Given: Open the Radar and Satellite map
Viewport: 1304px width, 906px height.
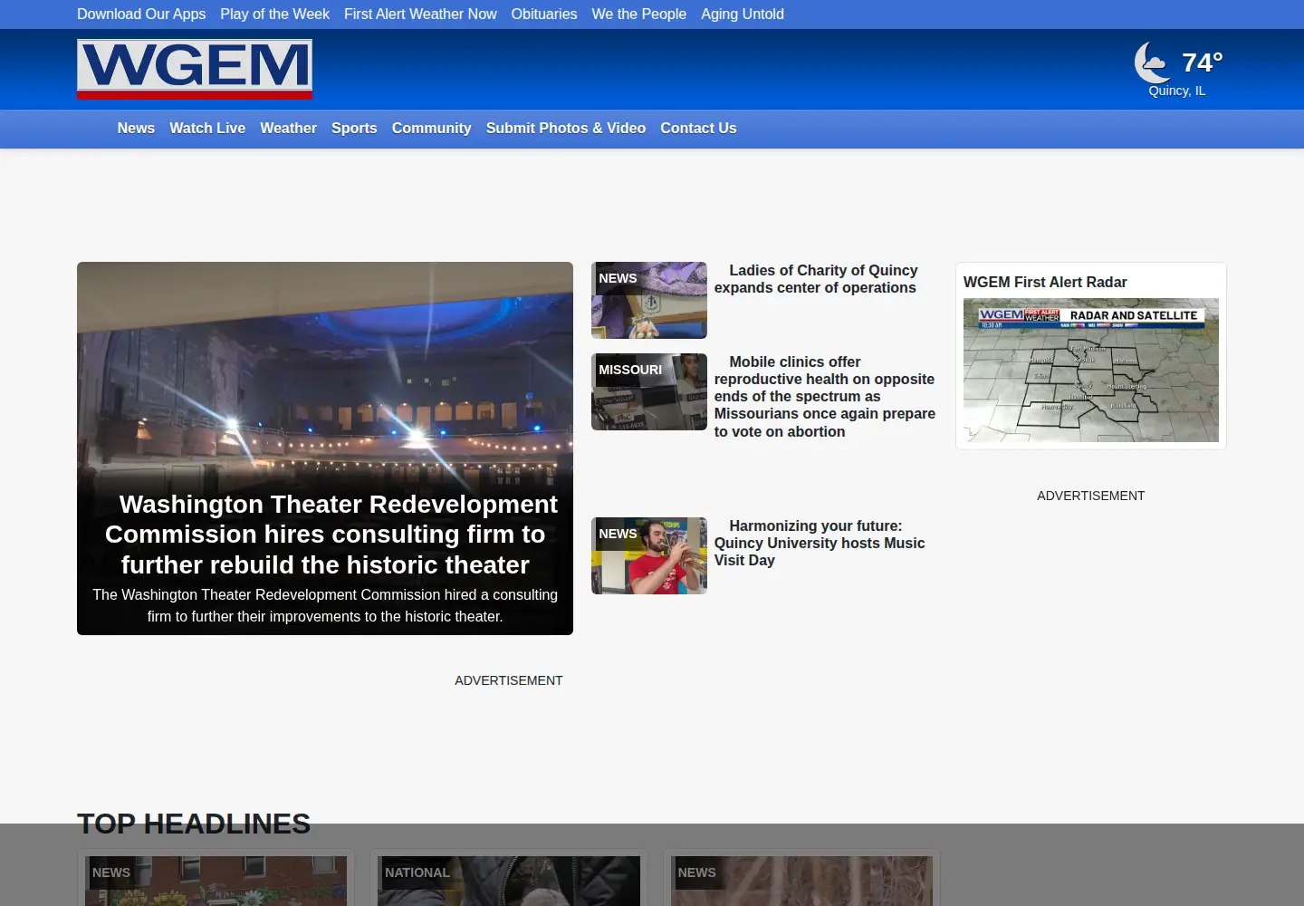Looking at the screenshot, I should click(x=1091, y=371).
